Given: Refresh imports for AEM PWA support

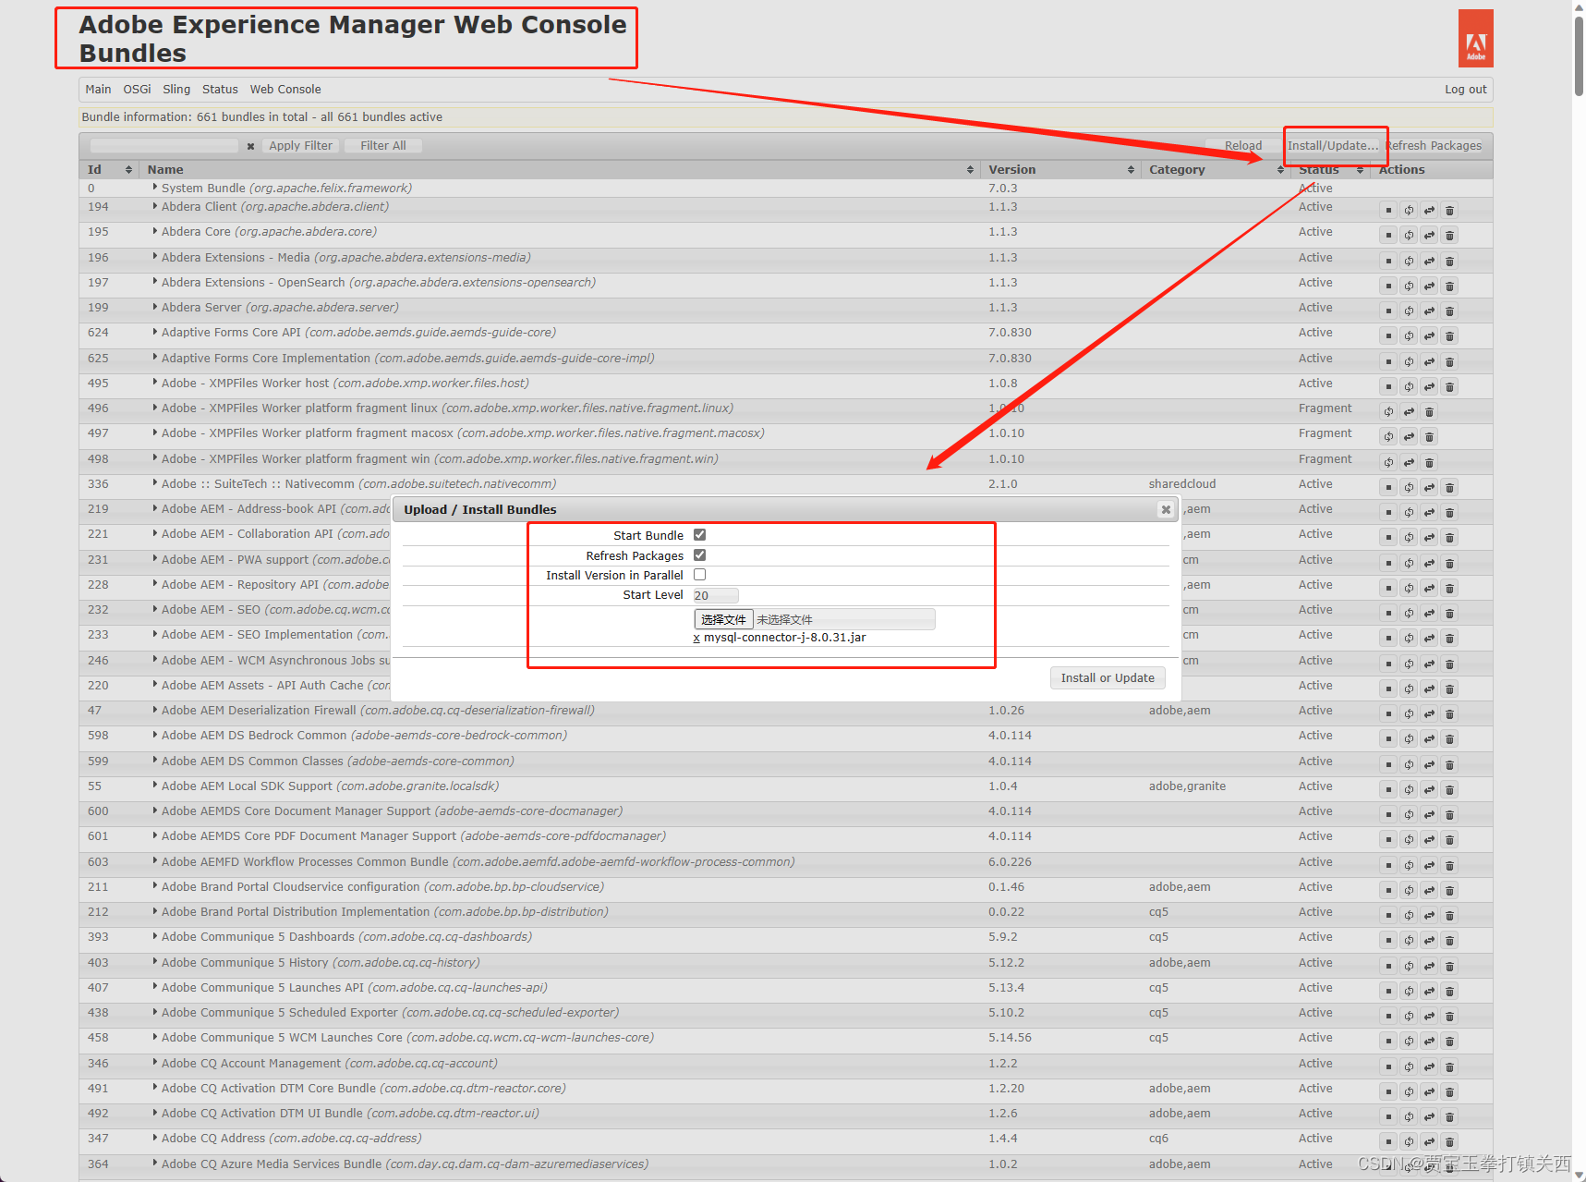Looking at the screenshot, I should [x=1409, y=564].
